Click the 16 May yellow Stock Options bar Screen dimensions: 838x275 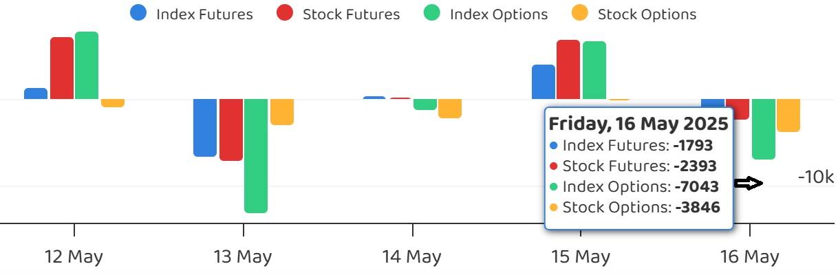point(788,115)
